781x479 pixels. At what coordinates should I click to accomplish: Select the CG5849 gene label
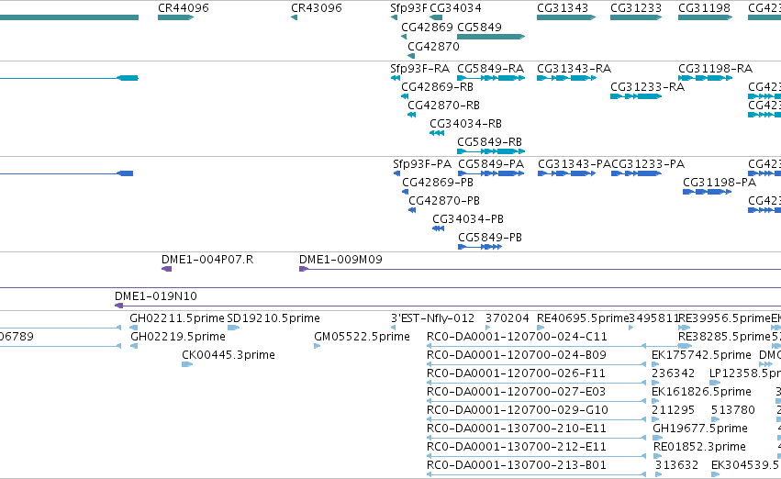(x=479, y=27)
